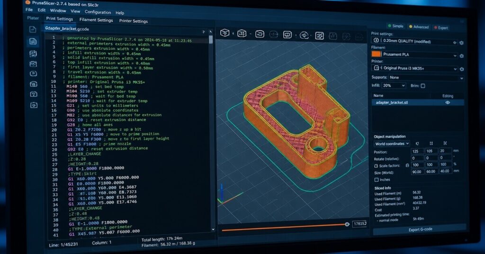This screenshot has height=254, width=485.
Task: Select adapter_bracket.stl in the object list
Action: 418,102
